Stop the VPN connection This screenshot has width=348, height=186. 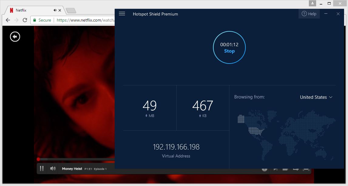229,47
